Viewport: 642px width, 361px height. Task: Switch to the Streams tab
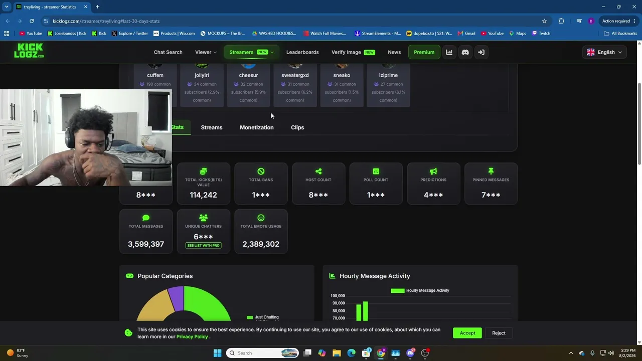click(212, 127)
